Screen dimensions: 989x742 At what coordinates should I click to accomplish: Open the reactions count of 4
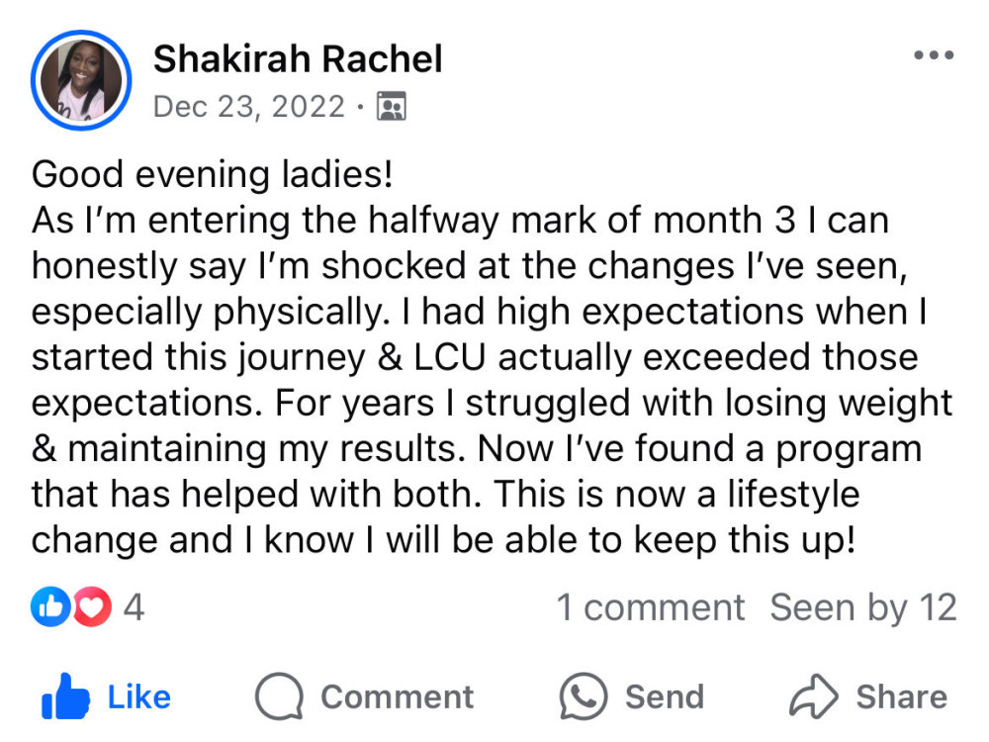coord(134,607)
